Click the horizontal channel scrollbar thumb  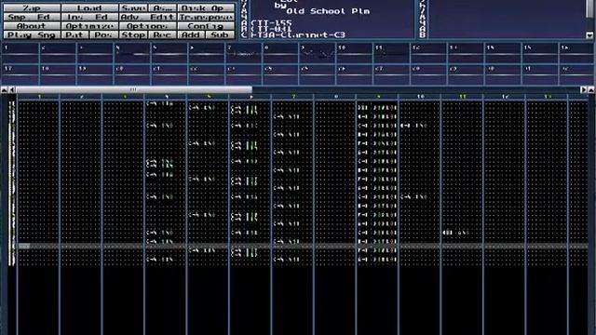134,89
